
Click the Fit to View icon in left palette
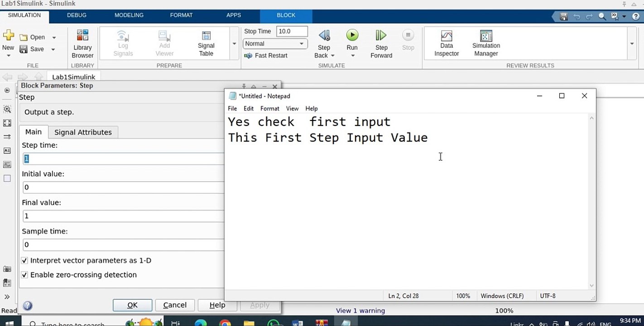pyautogui.click(x=7, y=123)
